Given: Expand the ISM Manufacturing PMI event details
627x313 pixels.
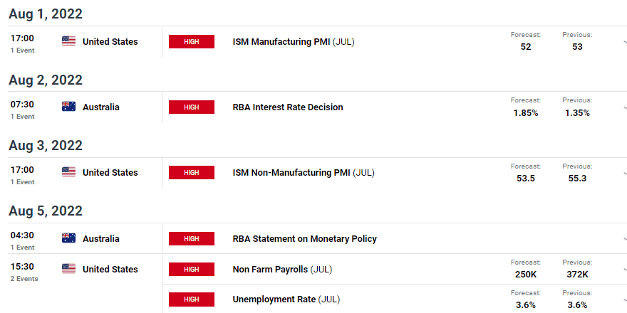Looking at the screenshot, I should point(625,41).
